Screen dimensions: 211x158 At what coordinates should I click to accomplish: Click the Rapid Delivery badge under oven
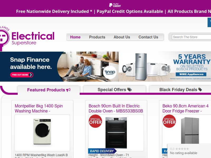(x=102, y=151)
